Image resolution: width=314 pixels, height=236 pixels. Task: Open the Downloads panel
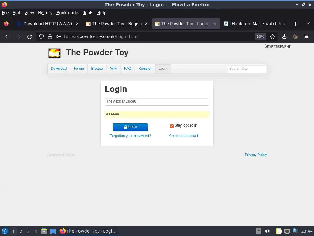coord(284,37)
